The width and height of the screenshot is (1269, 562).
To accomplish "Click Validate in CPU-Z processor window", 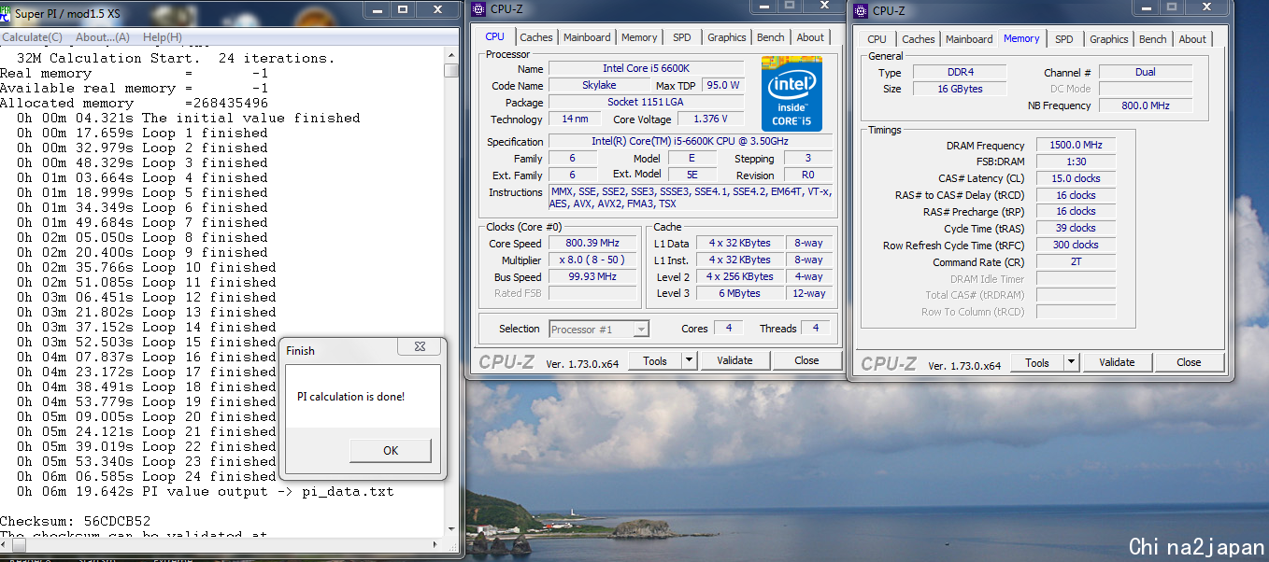I will pyautogui.click(x=734, y=360).
